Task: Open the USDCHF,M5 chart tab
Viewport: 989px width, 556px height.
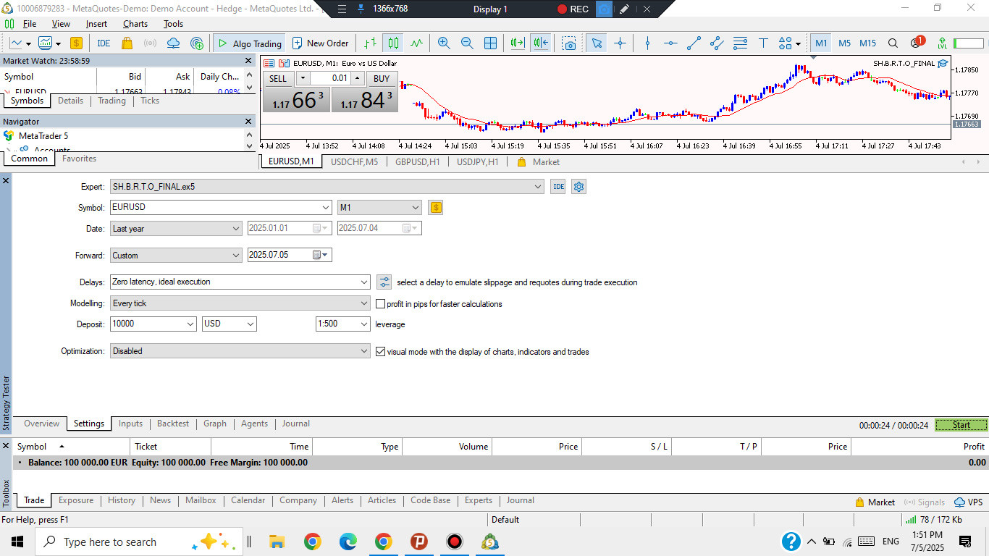Action: [355, 162]
